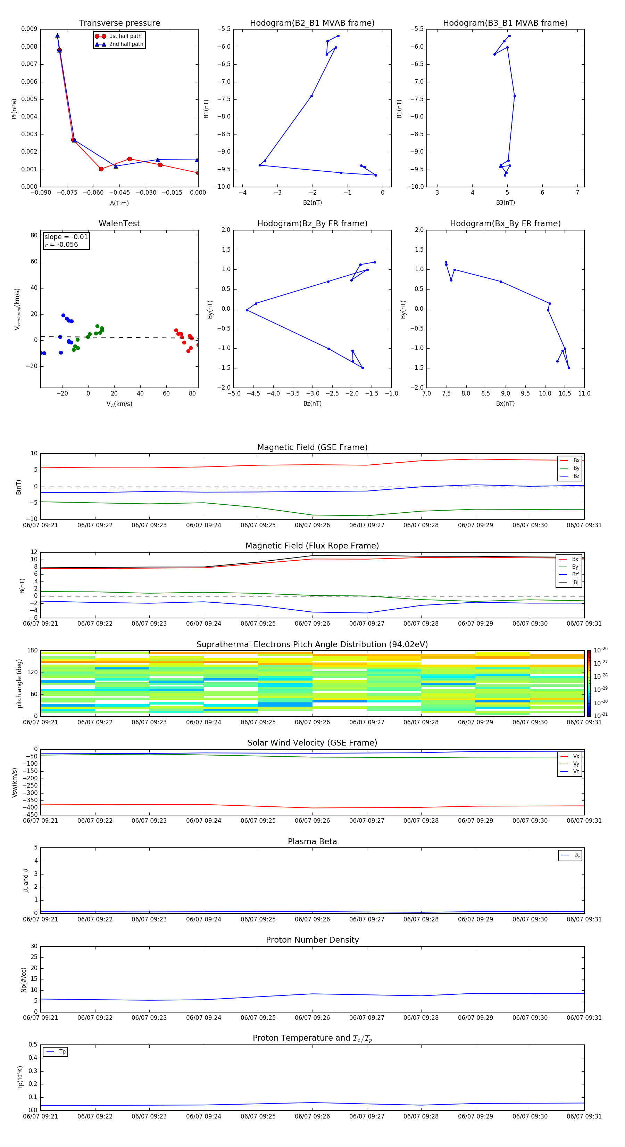Click the red Vx line in velocity plot
This screenshot has height=1147, width=625.
(x=312, y=806)
